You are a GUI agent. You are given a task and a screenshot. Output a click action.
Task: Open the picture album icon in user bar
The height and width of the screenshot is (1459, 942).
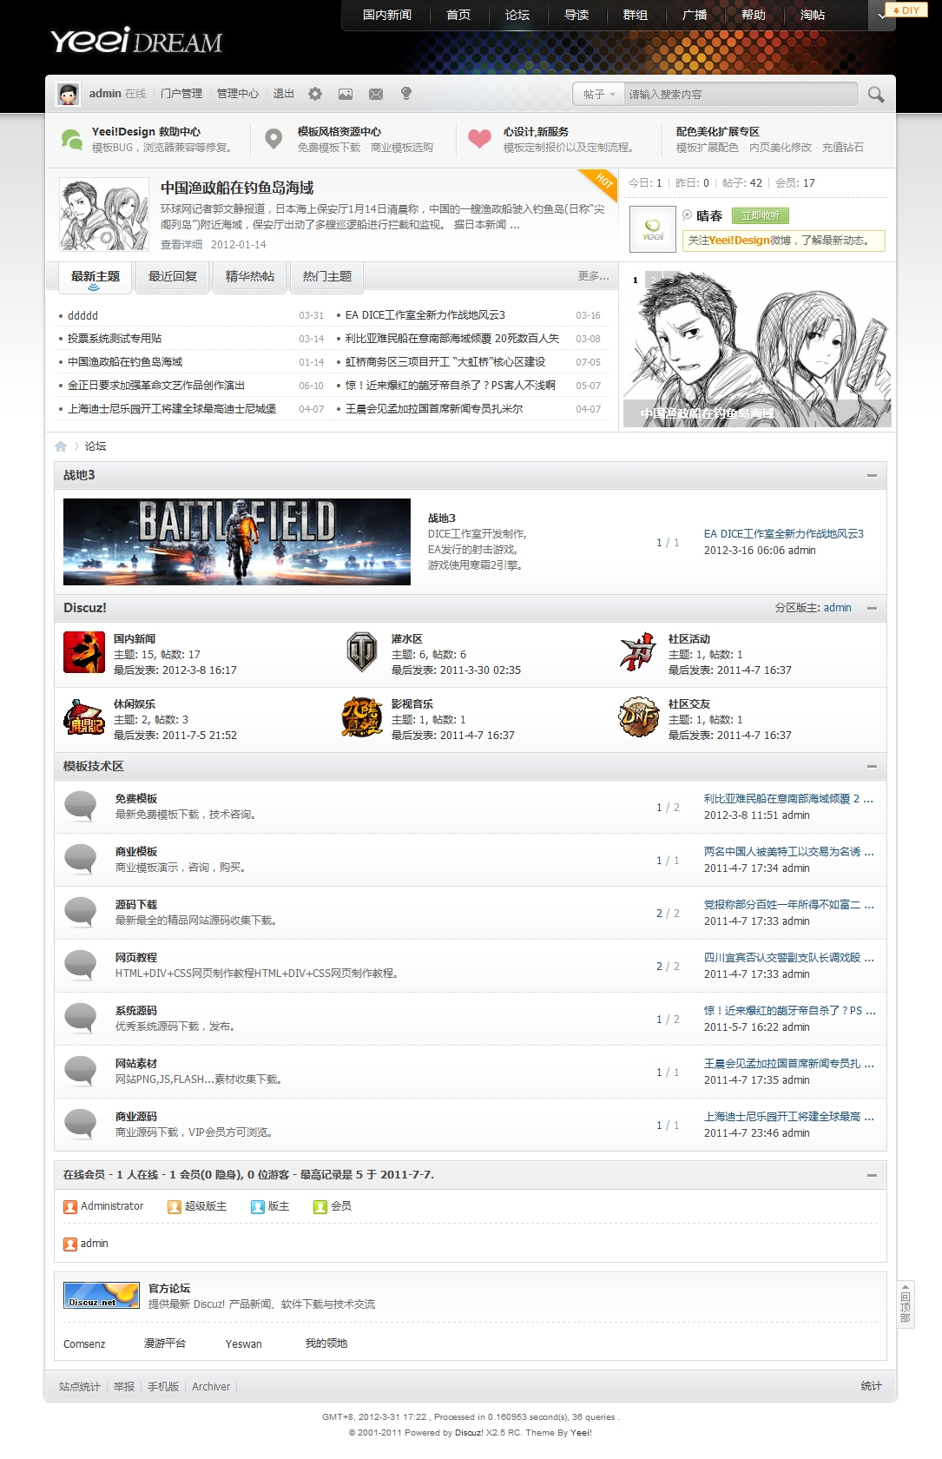pos(346,94)
